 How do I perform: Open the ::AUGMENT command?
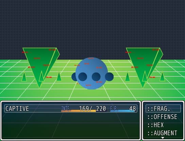(x=162, y=133)
